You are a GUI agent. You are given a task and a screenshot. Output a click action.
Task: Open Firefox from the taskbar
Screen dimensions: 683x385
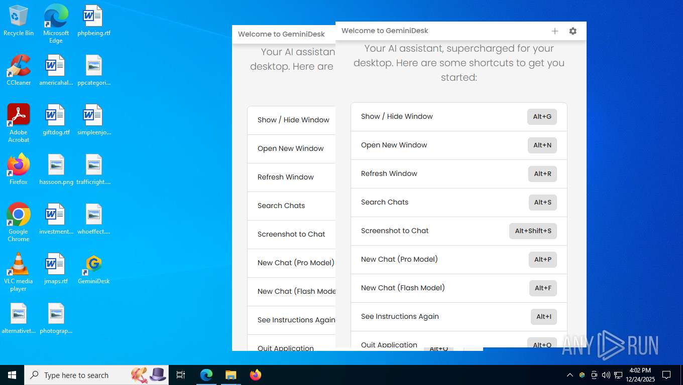pyautogui.click(x=256, y=375)
